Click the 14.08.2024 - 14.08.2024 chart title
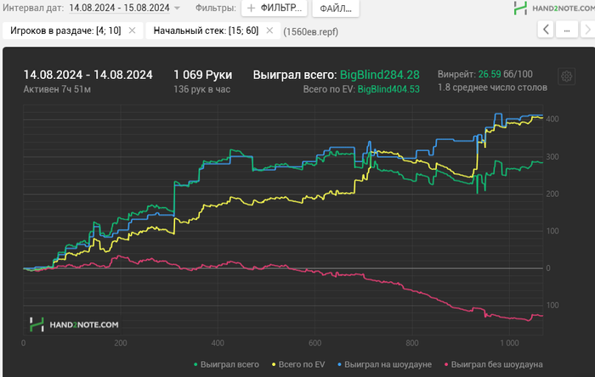 [x=88, y=75]
